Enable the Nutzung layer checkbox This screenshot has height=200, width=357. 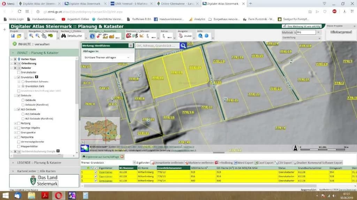(19, 123)
